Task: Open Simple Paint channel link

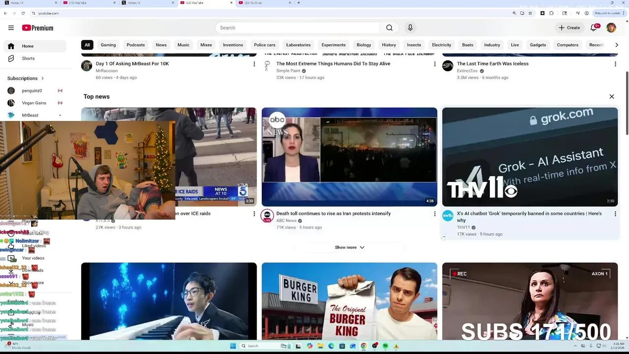Action: pyautogui.click(x=288, y=71)
